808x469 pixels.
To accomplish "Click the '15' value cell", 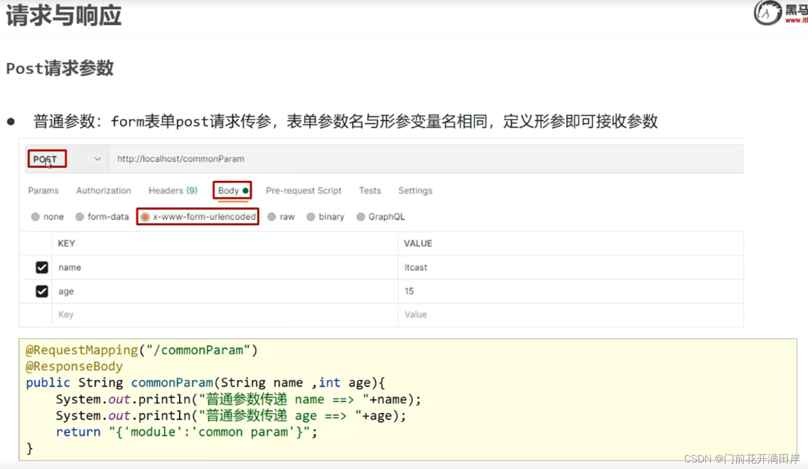I will 571,291.
